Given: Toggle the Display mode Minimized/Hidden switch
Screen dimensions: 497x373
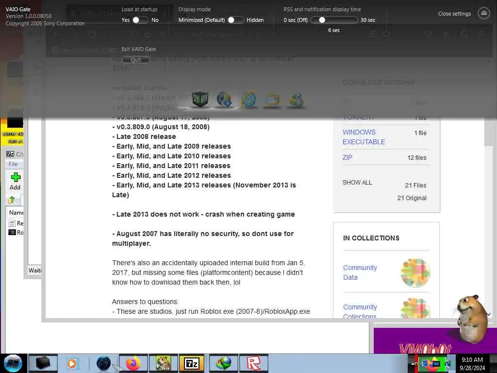Looking at the screenshot, I should click(x=236, y=20).
